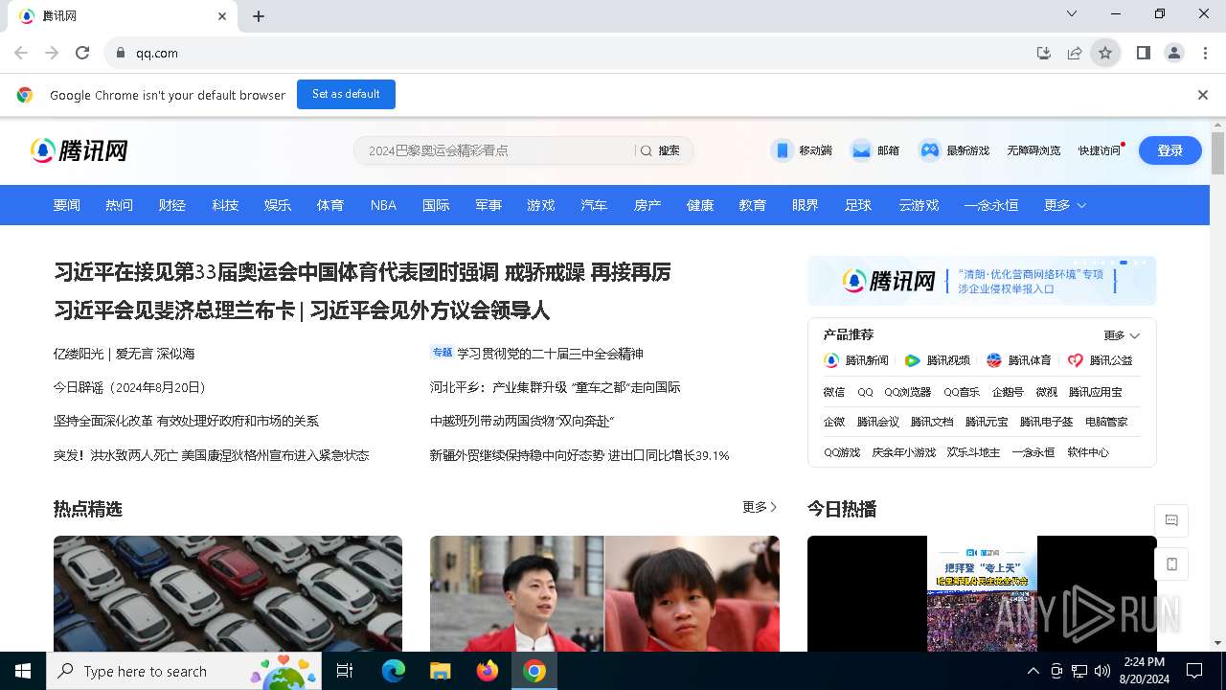Image resolution: width=1226 pixels, height=690 pixels.
Task: Reload the page
Action: (82, 54)
